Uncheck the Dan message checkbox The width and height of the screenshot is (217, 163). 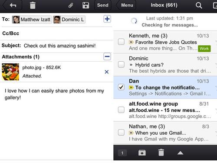tap(121, 87)
